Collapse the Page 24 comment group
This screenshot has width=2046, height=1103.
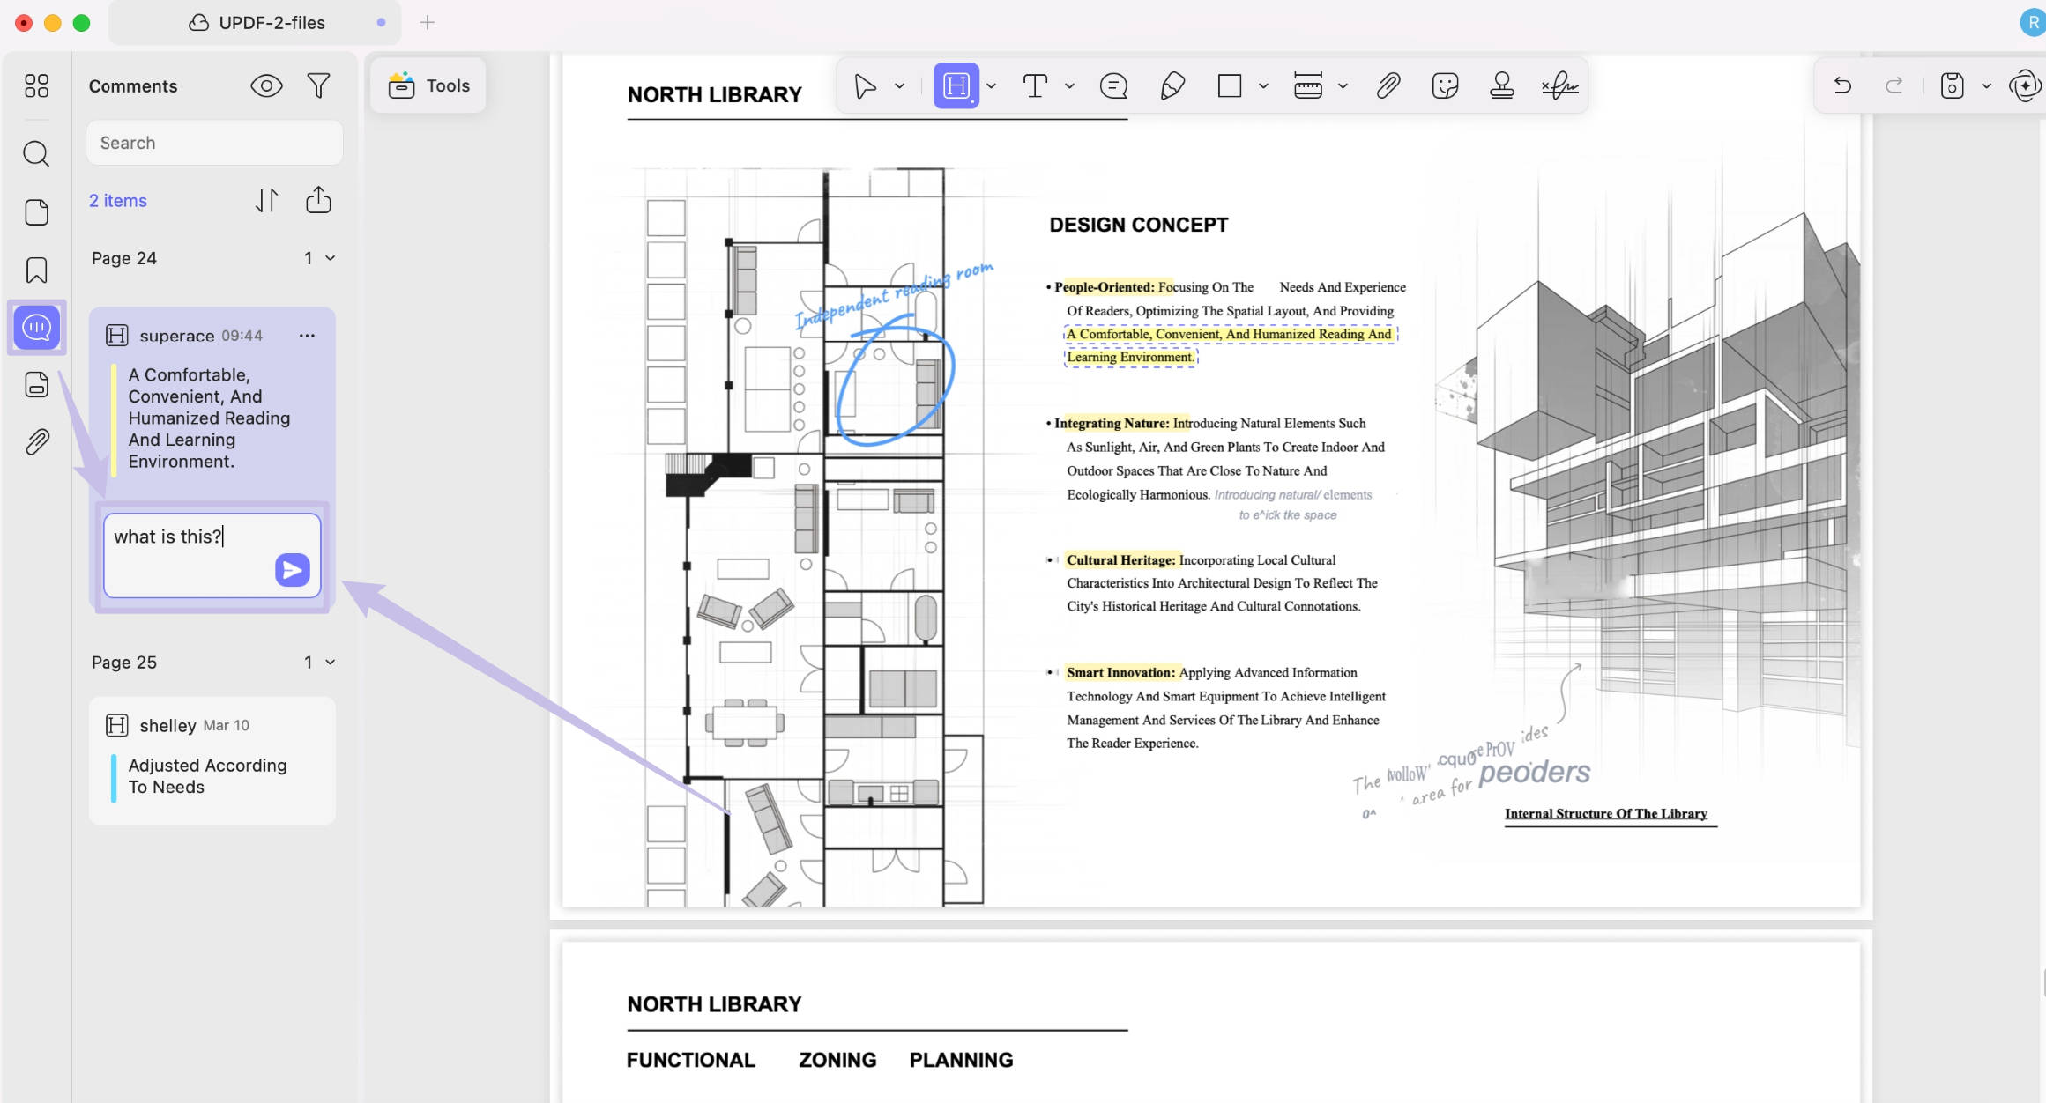pos(331,258)
